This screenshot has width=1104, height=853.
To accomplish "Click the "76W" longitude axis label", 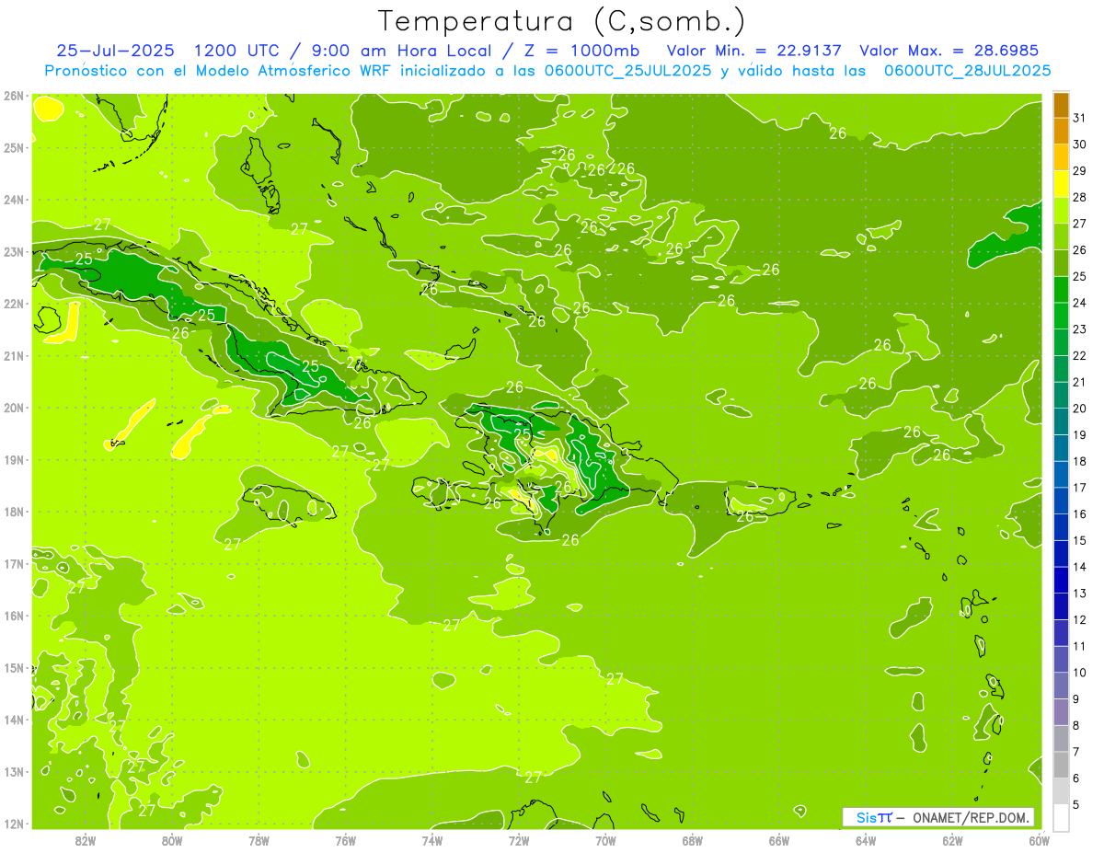I will [x=346, y=840].
